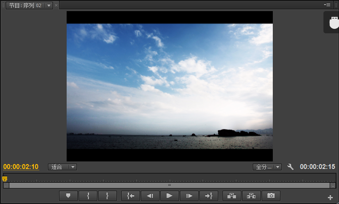Close the 序列 02 program tab
This screenshot has height=204, width=339.
56,5
